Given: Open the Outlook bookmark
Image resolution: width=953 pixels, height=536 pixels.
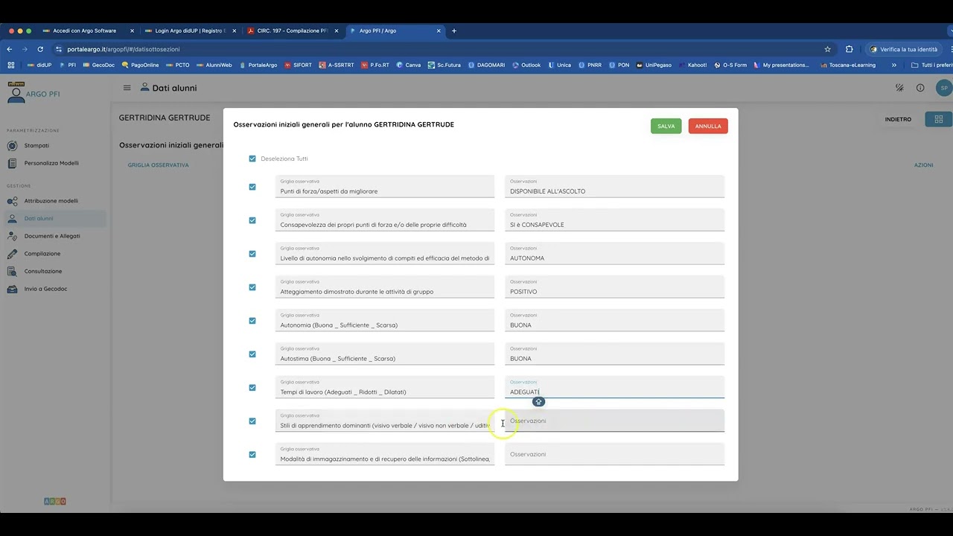Looking at the screenshot, I should 526,65.
